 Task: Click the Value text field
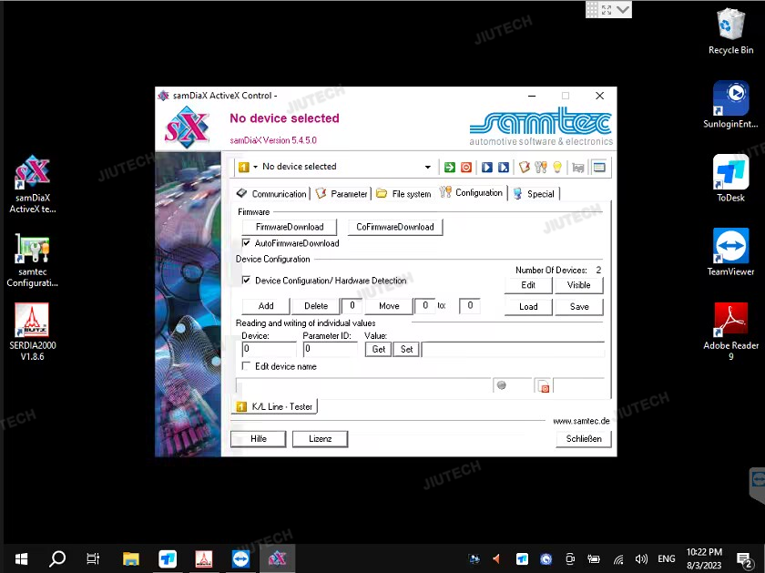click(514, 349)
